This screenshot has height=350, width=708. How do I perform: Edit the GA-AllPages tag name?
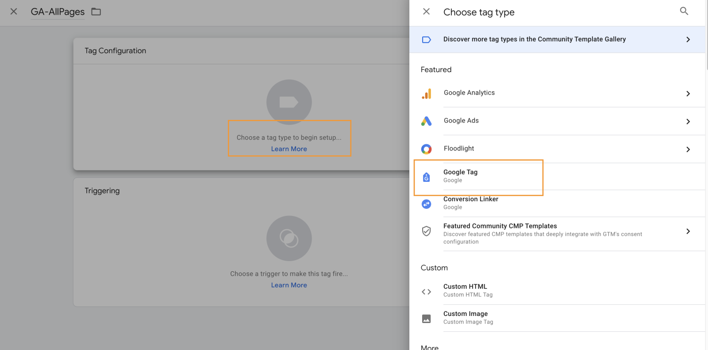(x=58, y=12)
